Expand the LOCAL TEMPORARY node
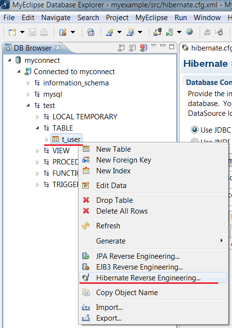This screenshot has width=232, height=328. 37,117
